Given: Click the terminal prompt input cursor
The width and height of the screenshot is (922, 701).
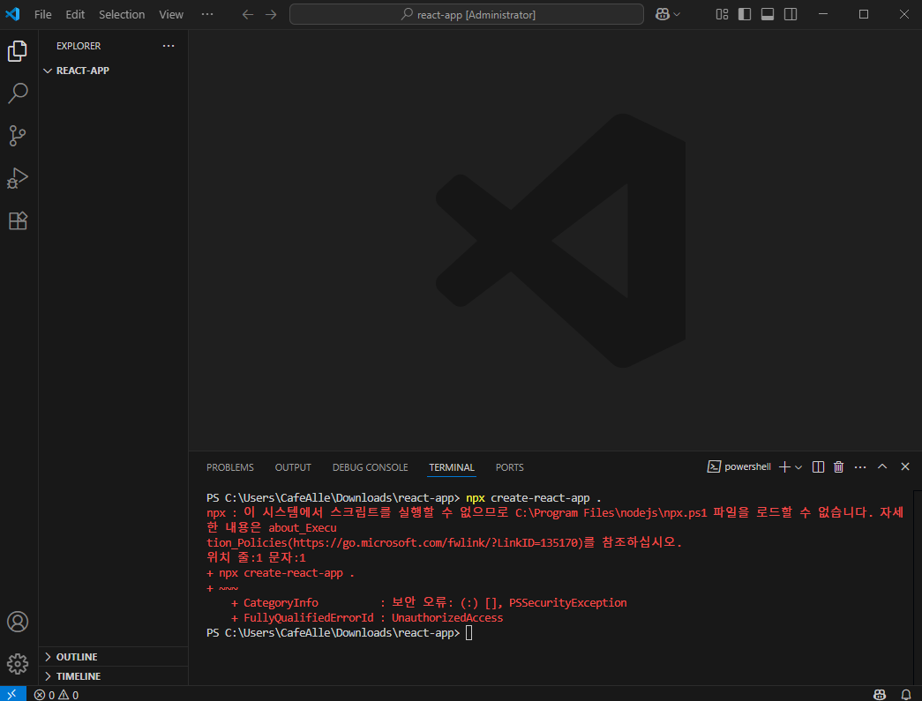Looking at the screenshot, I should coord(468,633).
